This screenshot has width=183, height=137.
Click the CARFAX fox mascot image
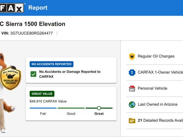7,92
